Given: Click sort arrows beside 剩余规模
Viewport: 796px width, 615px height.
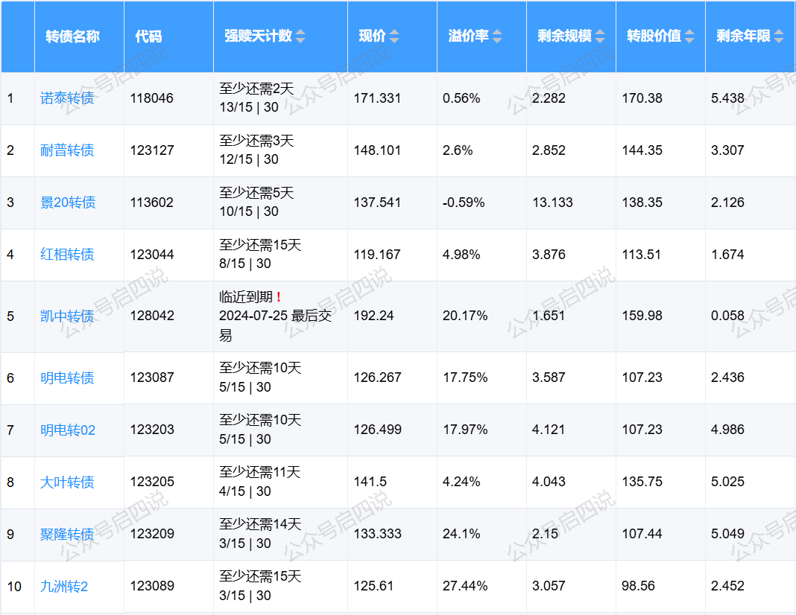Looking at the screenshot, I should pyautogui.click(x=600, y=36).
